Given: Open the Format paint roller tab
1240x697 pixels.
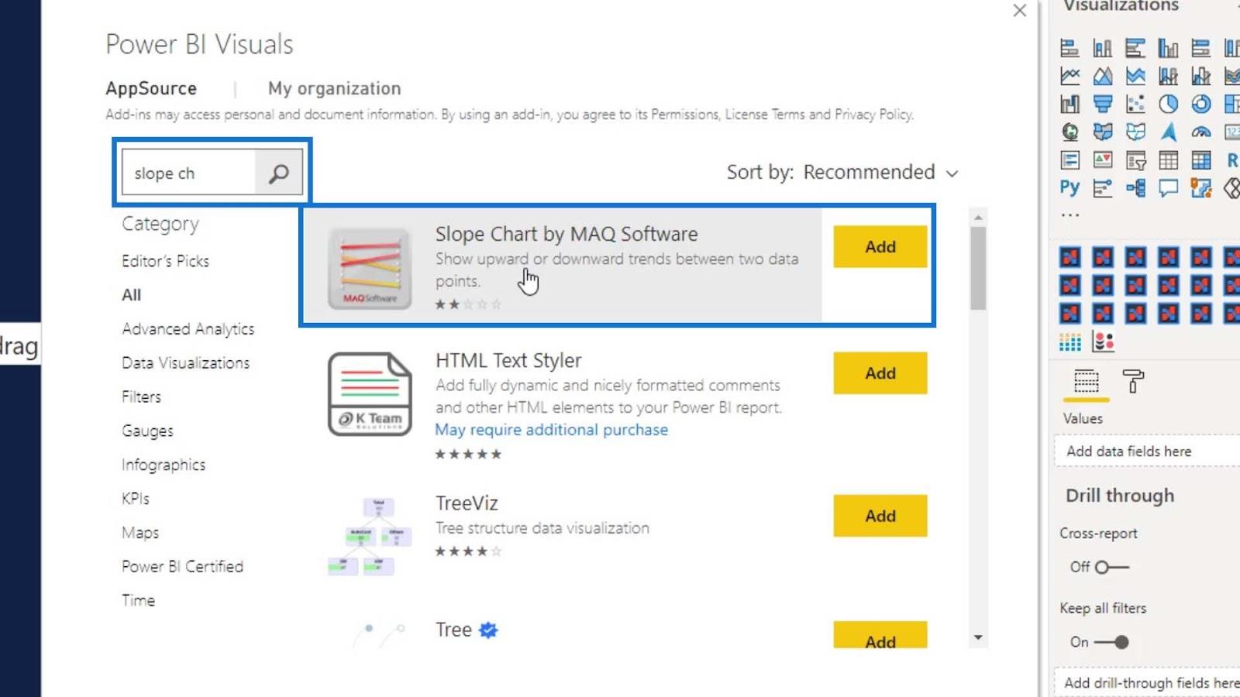Looking at the screenshot, I should [1133, 381].
